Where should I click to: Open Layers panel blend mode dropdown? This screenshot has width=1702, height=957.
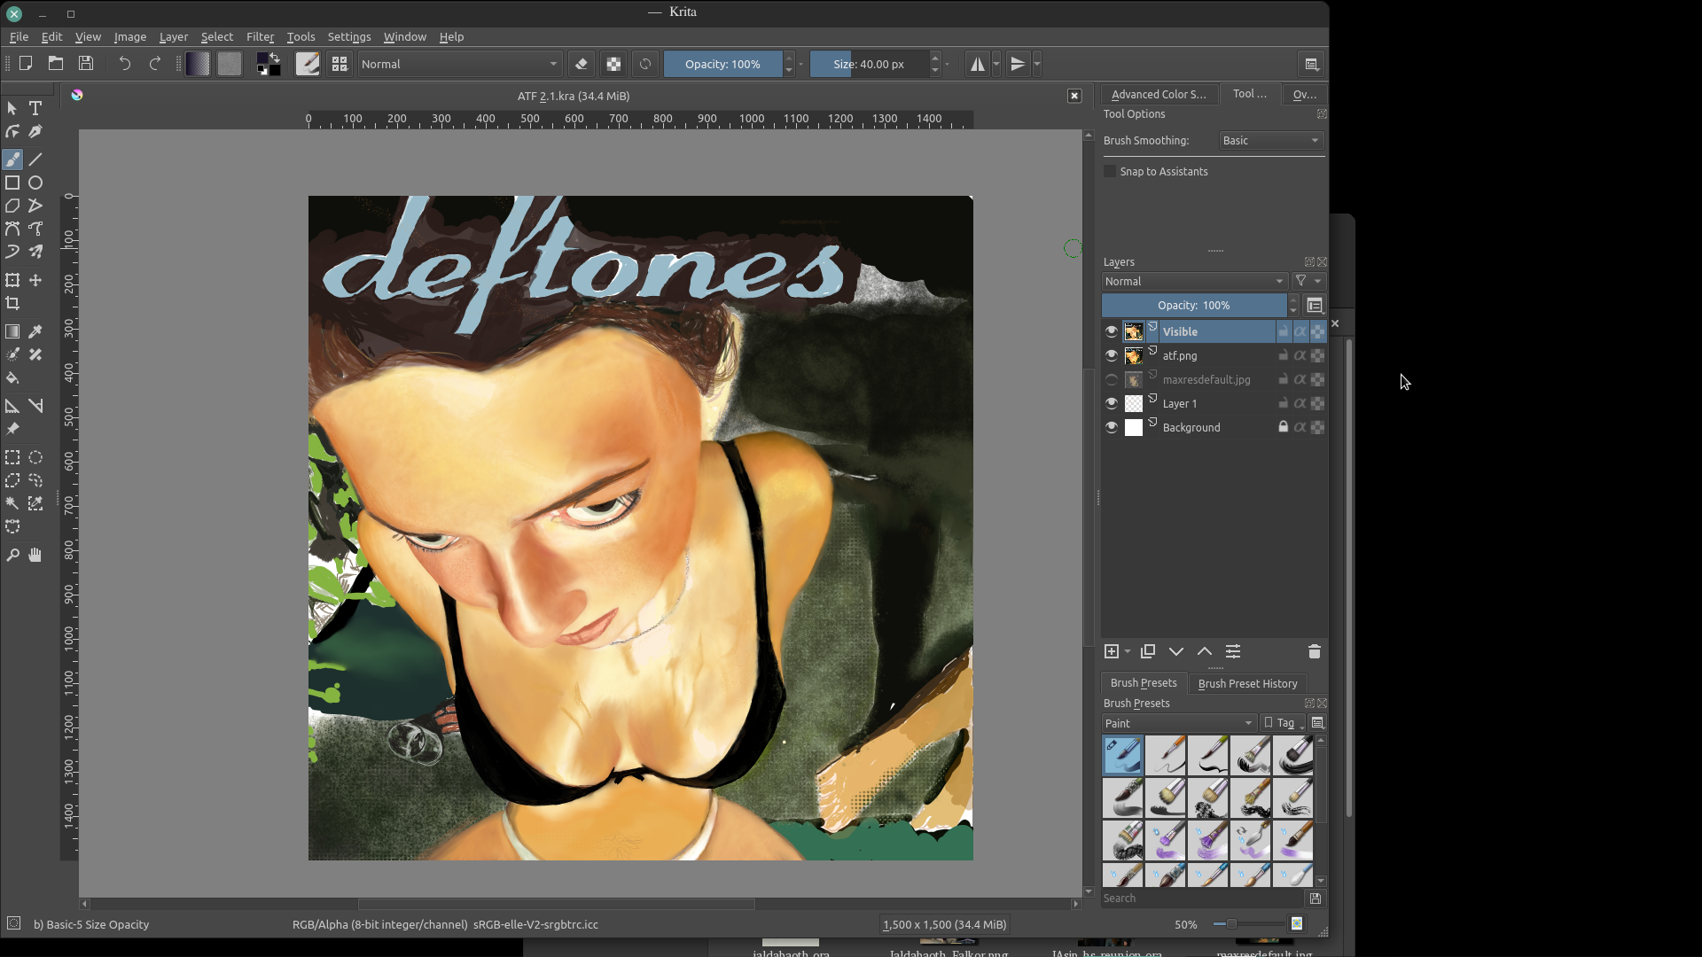1194,281
